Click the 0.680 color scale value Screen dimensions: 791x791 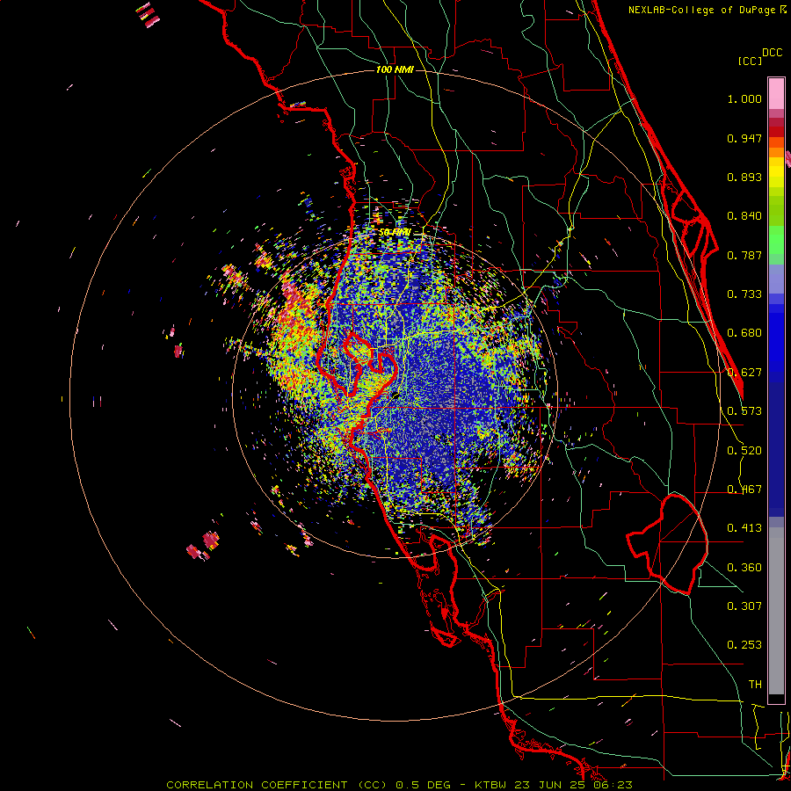[744, 333]
